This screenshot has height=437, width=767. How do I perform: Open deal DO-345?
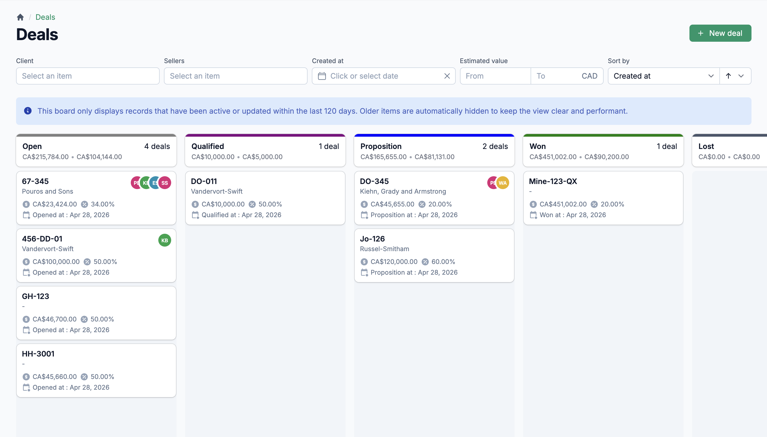point(434,198)
